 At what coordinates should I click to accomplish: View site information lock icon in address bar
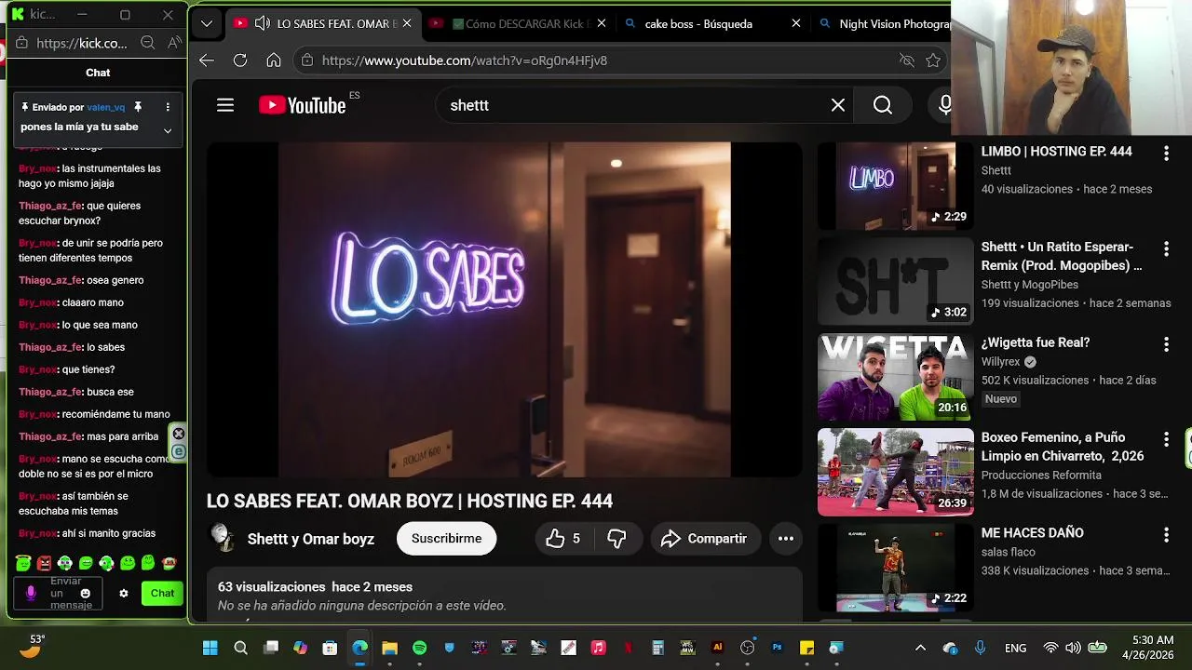307,60
